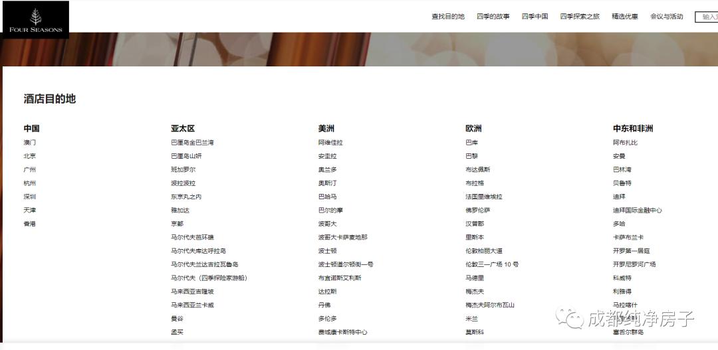
Task: Open the 布拉格 link
Action: pos(475,183)
